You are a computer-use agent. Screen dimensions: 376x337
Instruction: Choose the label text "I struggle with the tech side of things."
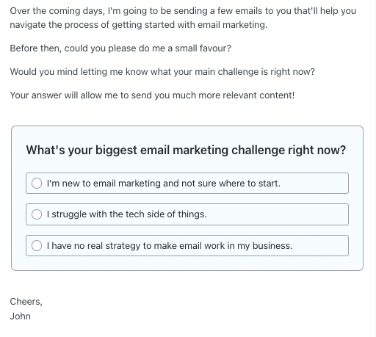127,214
